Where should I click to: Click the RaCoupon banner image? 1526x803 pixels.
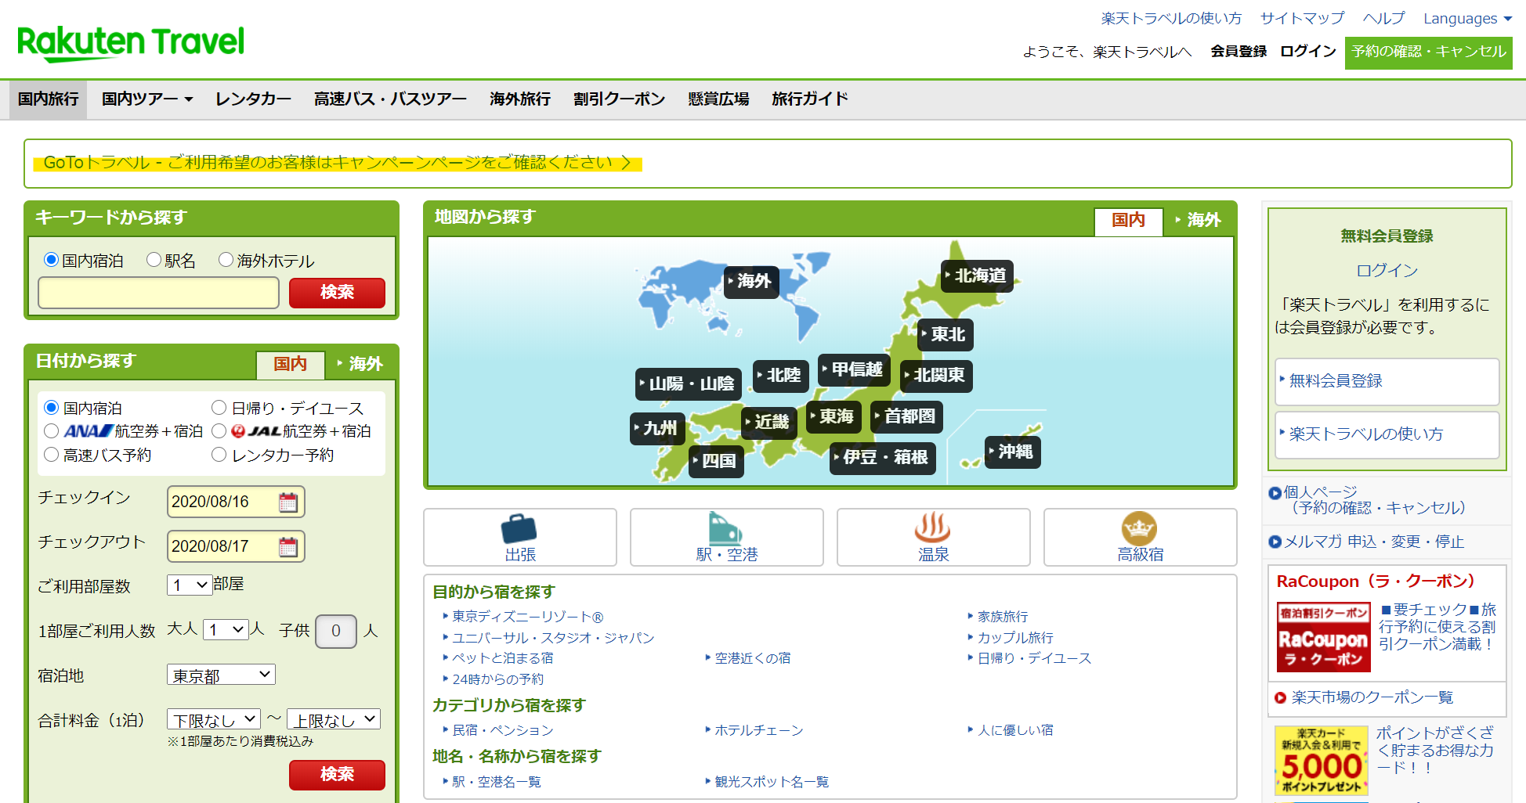coord(1323,637)
